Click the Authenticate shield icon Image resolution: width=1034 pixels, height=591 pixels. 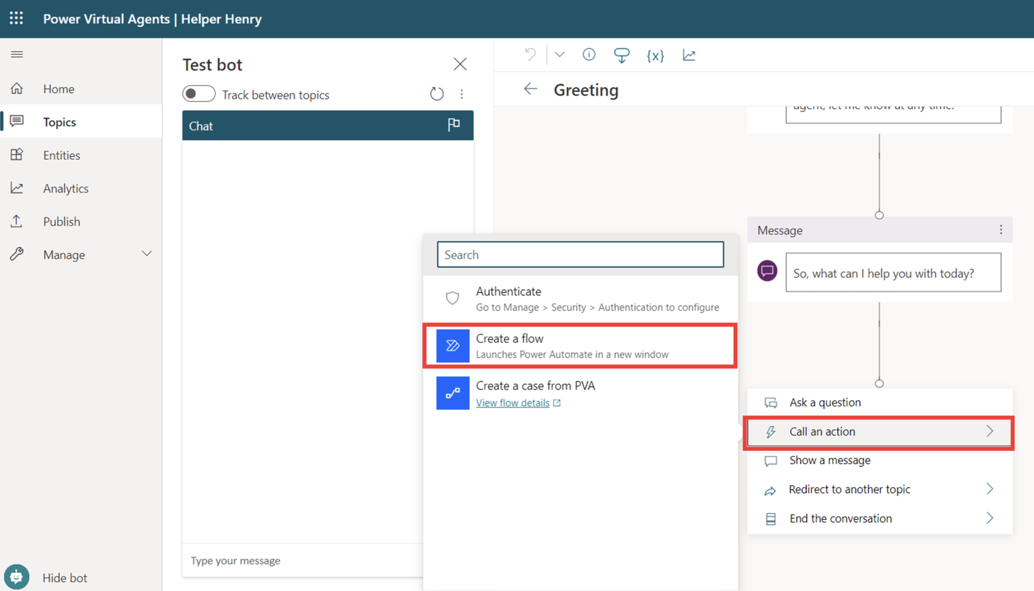coord(452,298)
